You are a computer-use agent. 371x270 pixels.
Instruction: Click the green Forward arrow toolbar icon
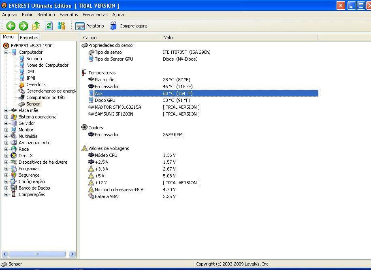23,26
